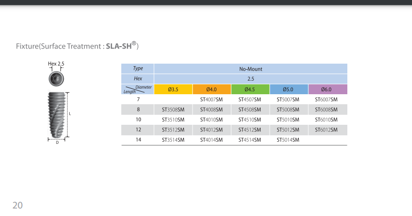The width and height of the screenshot is (412, 216).
Task: Click the length 14 row label
Action: pyautogui.click(x=138, y=140)
